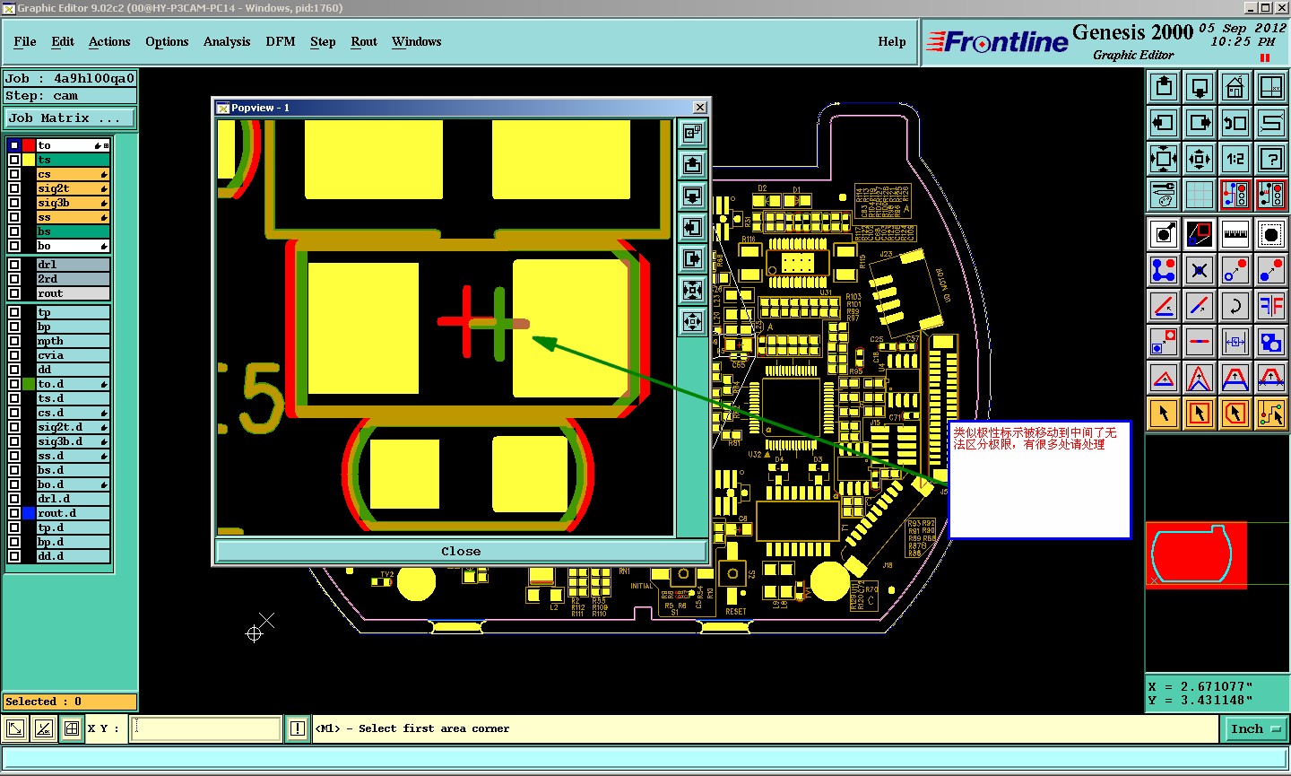This screenshot has height=776, width=1291.
Task: Click the pan left view icon
Action: [x=1164, y=123]
